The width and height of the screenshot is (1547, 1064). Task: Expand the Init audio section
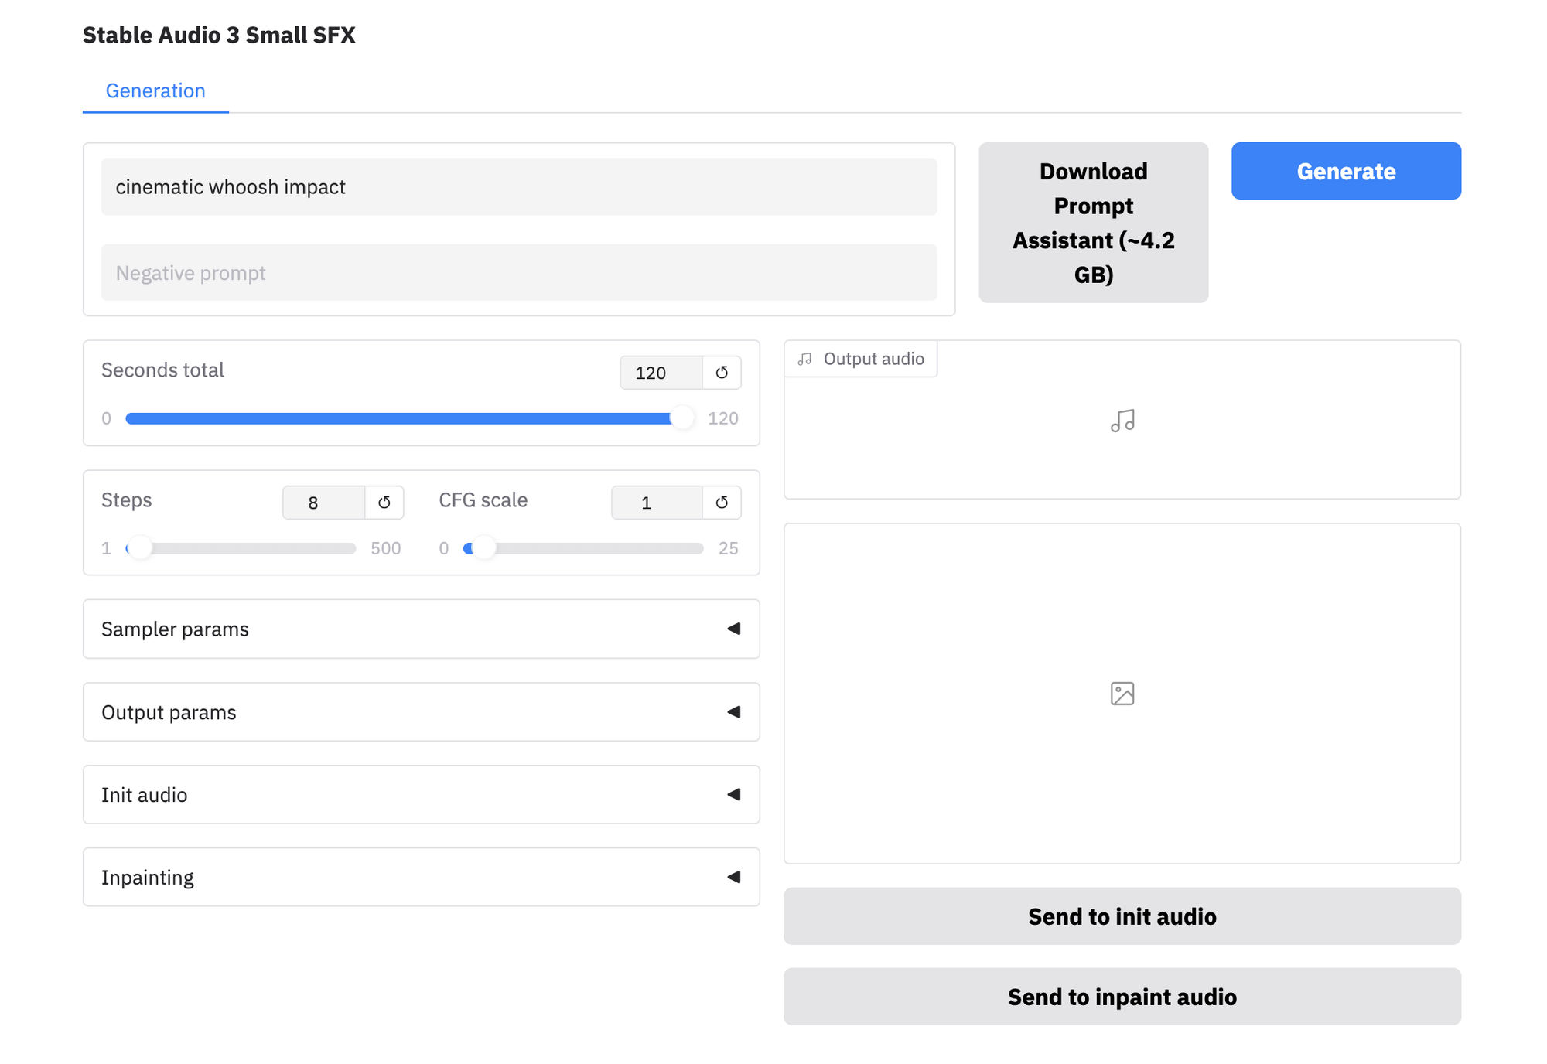(x=422, y=794)
